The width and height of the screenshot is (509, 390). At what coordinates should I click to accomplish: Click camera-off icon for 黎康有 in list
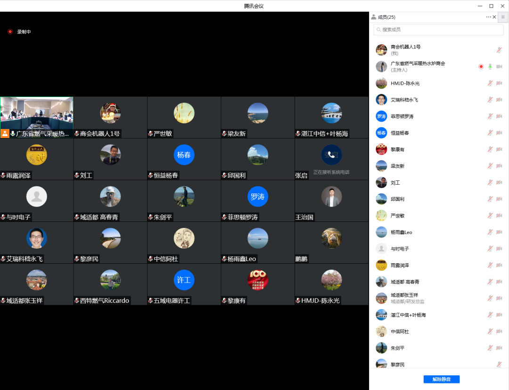point(499,149)
